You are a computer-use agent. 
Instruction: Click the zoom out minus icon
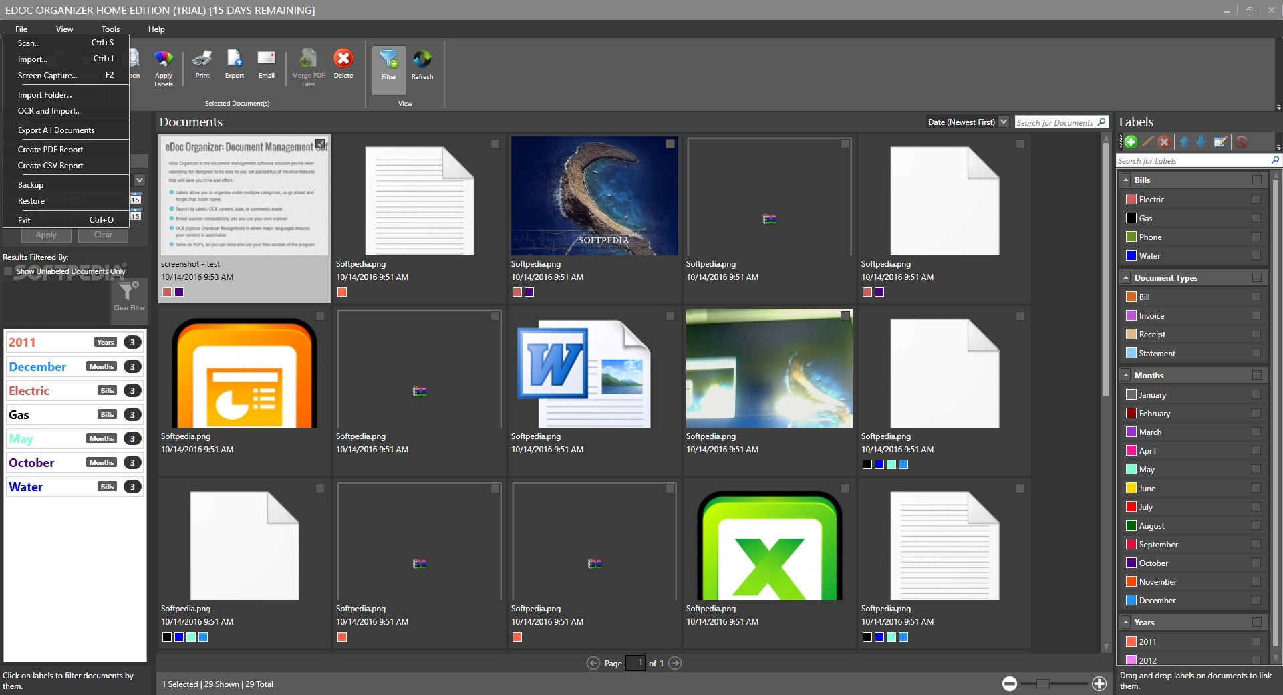(1010, 683)
